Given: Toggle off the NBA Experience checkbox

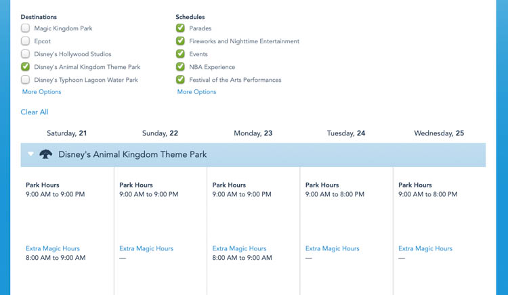Looking at the screenshot, I should (x=180, y=67).
